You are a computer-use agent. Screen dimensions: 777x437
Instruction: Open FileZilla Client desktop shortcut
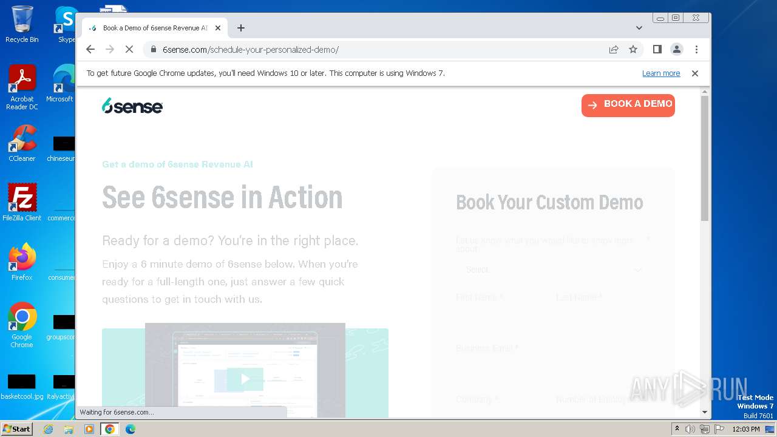22,202
